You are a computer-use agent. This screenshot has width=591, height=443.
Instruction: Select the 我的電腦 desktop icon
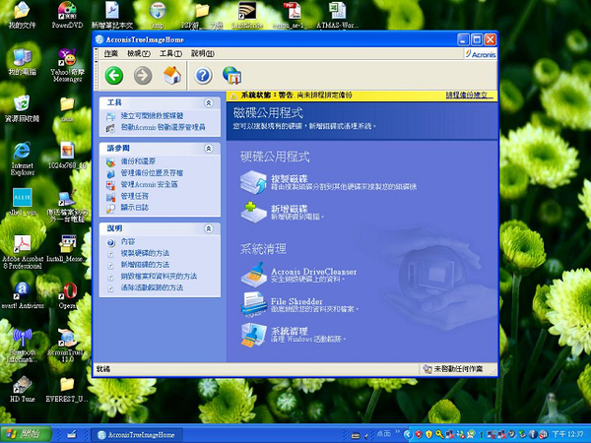(23, 62)
